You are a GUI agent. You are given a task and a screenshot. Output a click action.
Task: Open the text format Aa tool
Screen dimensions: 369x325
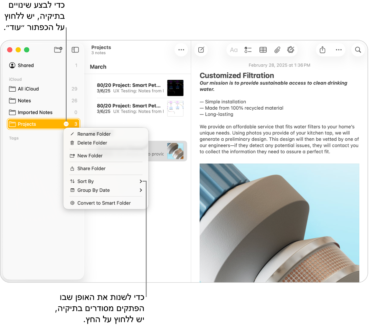coord(234,50)
